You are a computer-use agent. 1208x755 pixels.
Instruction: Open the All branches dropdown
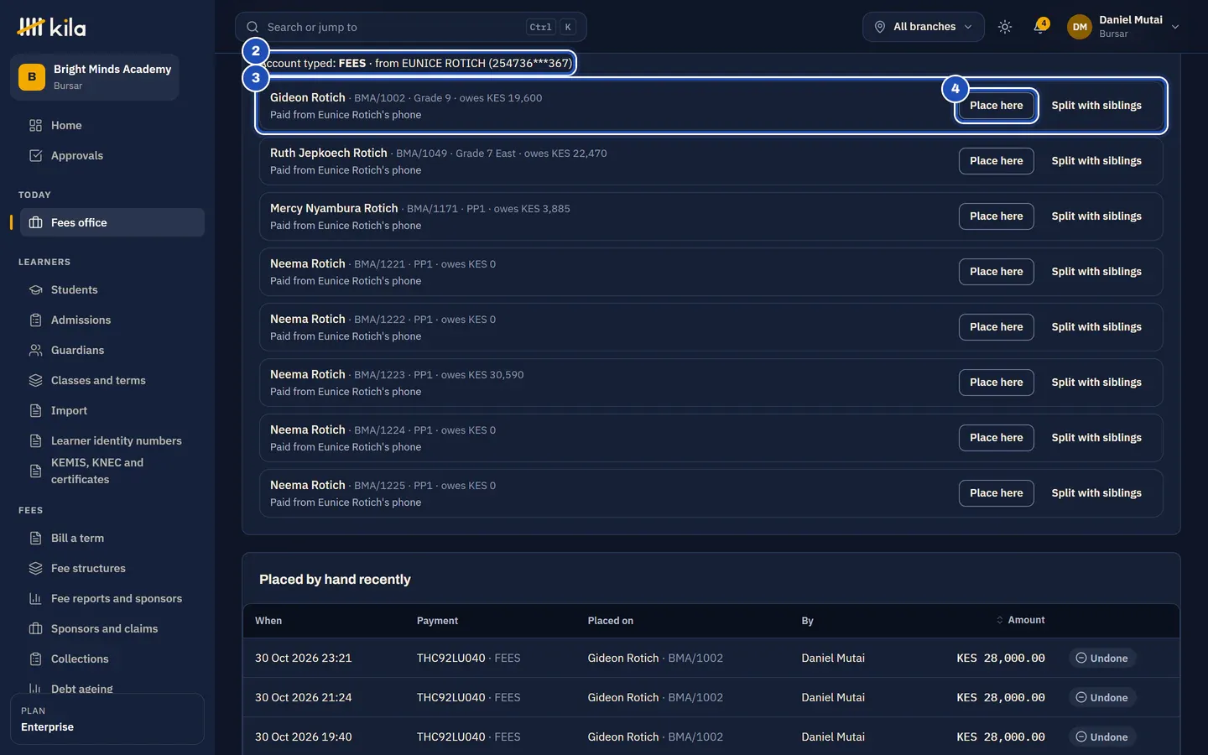(924, 27)
